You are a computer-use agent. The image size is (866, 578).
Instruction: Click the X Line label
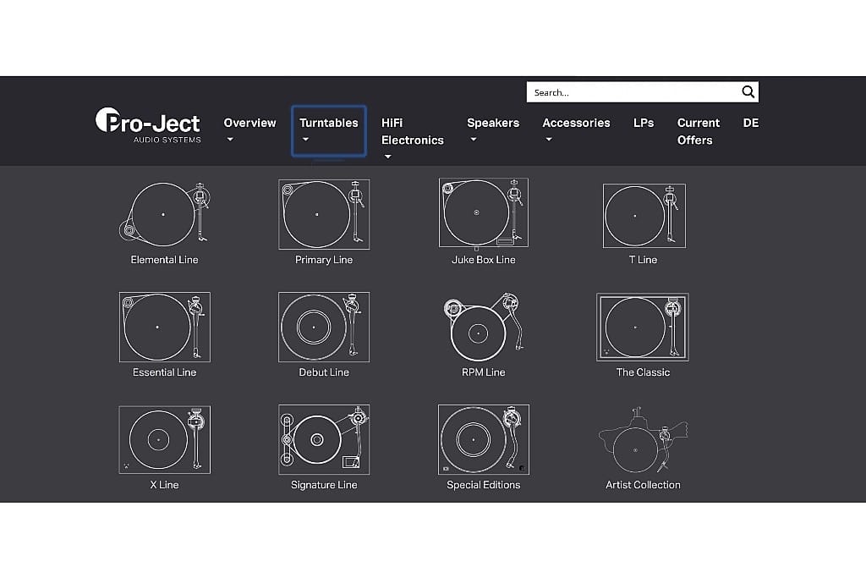(165, 485)
